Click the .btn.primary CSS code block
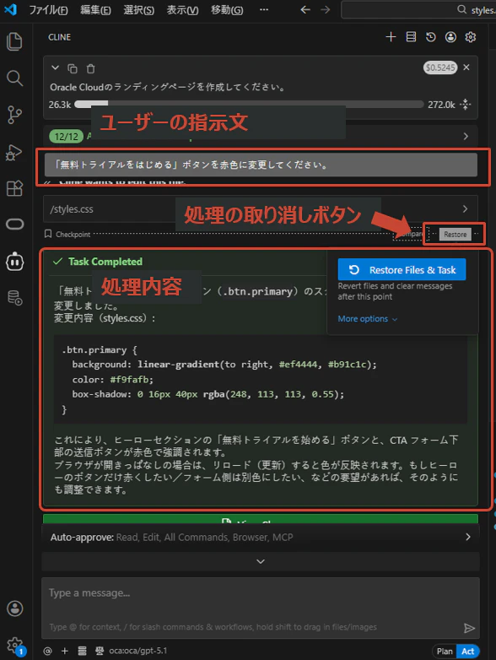The width and height of the screenshot is (496, 660). pos(261,379)
